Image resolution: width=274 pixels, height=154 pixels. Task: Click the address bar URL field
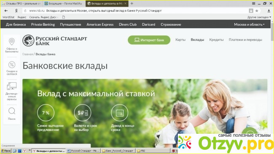tap(136, 11)
